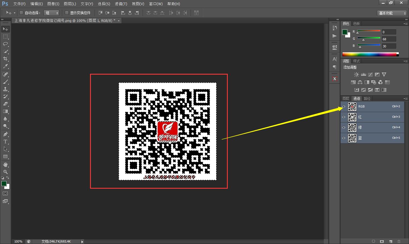Open the 组 auto-select dropdown
Screen dimensions: 409x244
(51, 13)
